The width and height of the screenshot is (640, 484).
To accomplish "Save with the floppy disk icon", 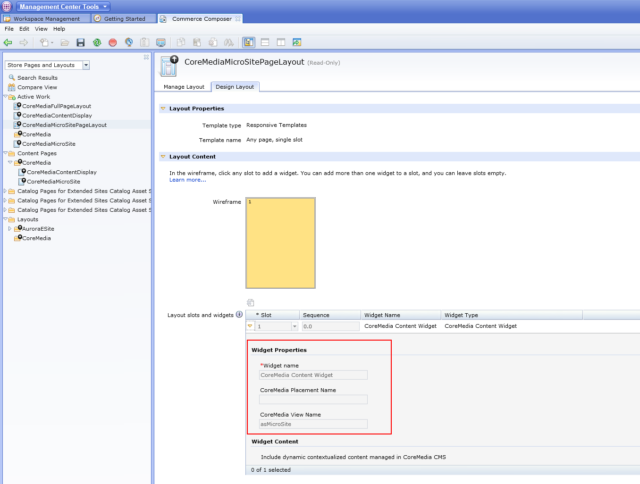I will click(x=81, y=42).
